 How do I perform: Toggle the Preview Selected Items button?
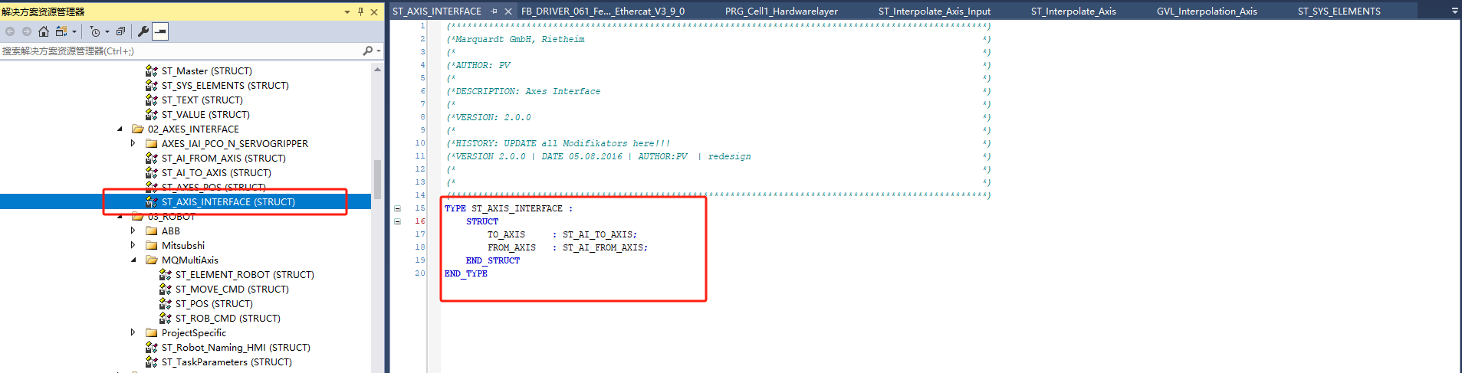point(160,31)
